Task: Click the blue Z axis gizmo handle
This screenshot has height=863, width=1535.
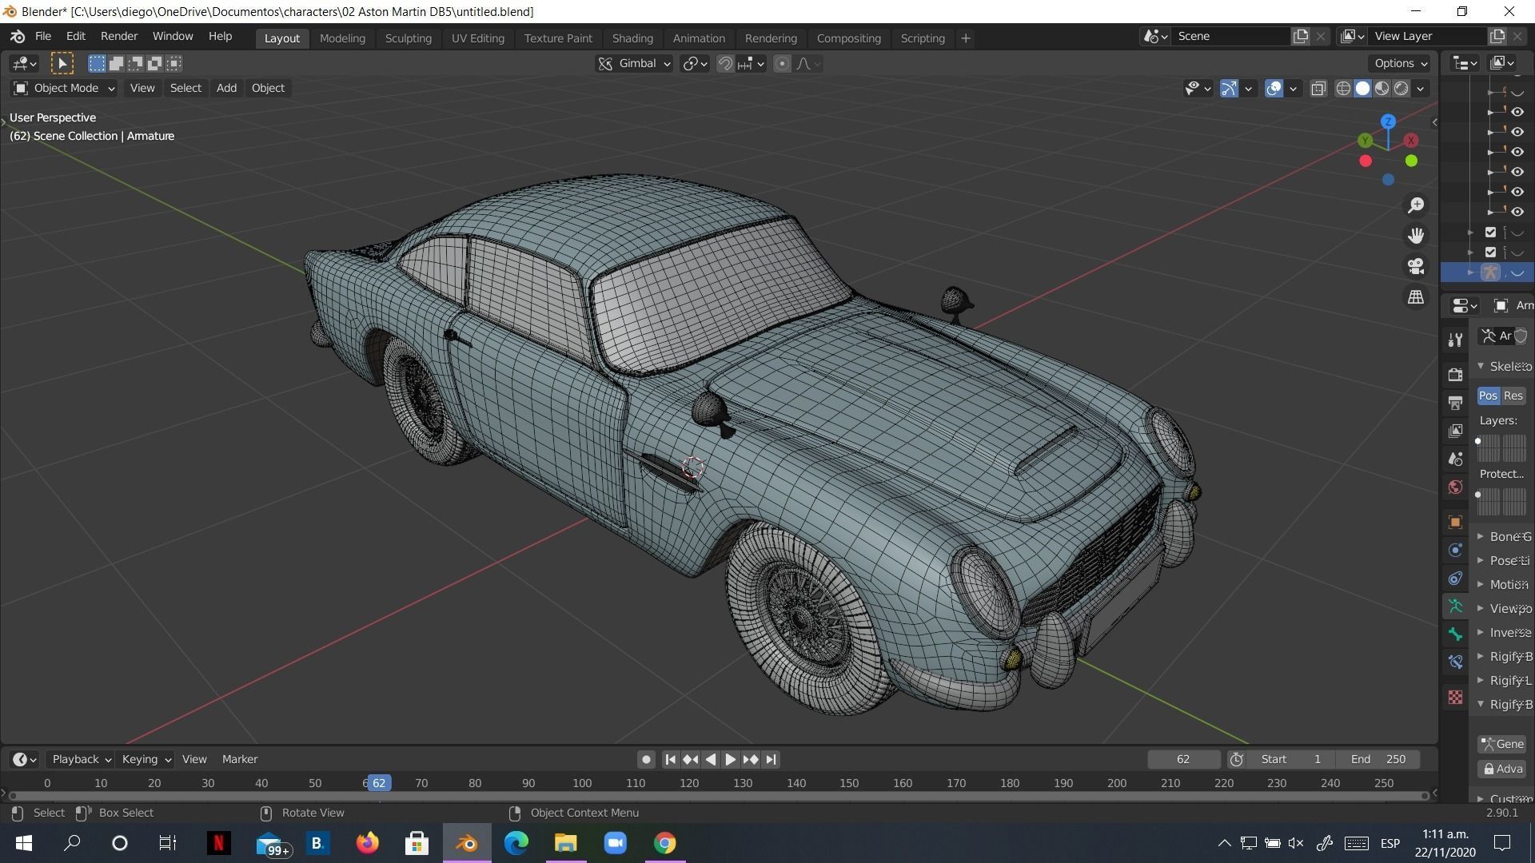Action: [x=1388, y=121]
